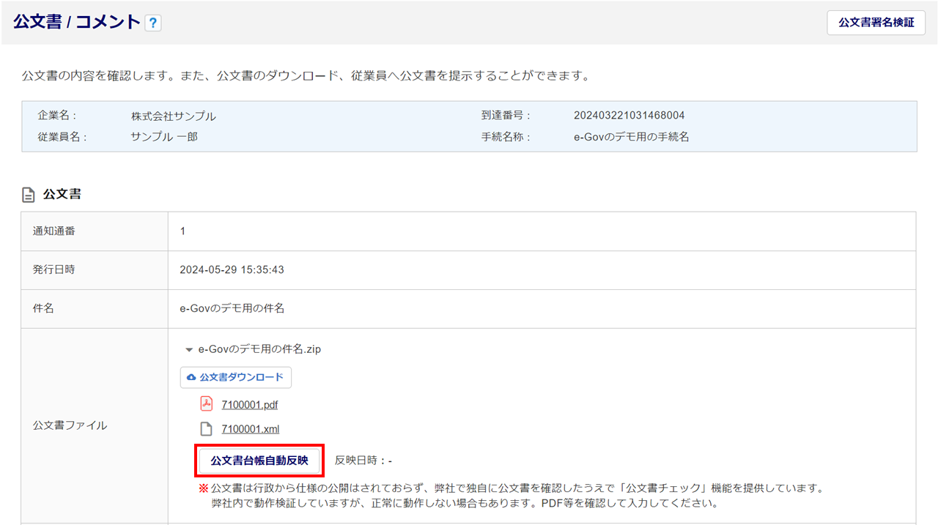Click the 従業員名： label
The height and width of the screenshot is (525, 938).
point(62,137)
